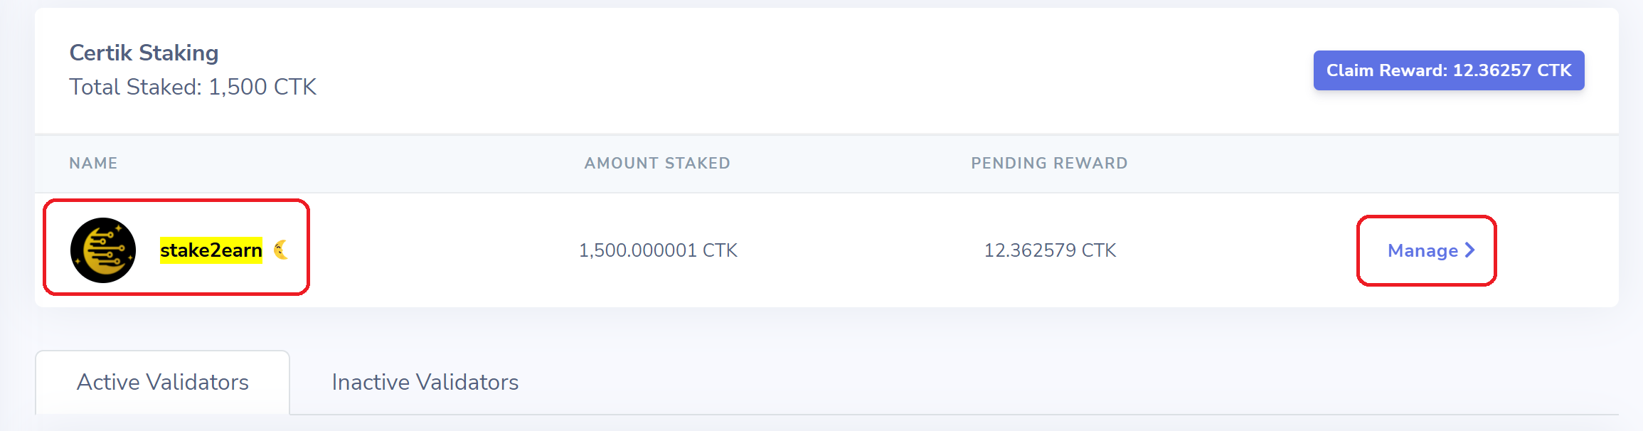Viewport: 1643px width, 431px height.
Task: Select the 1,500.000001 CTK staked amount
Action: 658,250
